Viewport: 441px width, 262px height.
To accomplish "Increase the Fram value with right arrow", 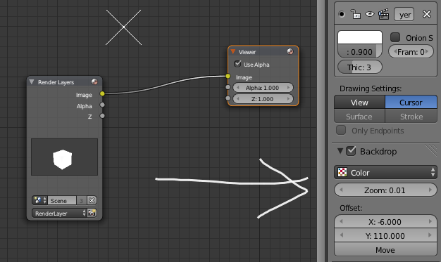I will [x=427, y=51].
